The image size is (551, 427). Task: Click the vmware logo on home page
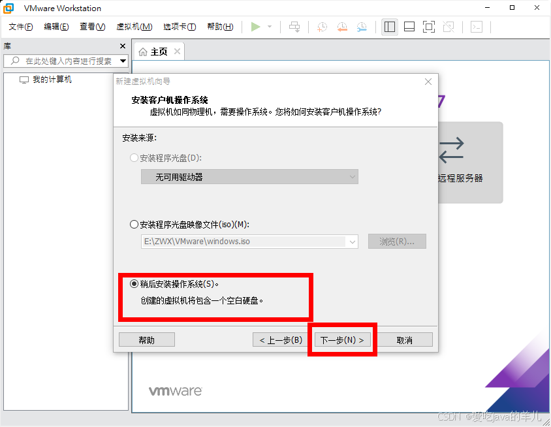[x=176, y=391]
